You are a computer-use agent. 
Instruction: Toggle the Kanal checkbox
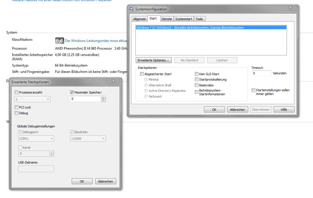coord(20,147)
